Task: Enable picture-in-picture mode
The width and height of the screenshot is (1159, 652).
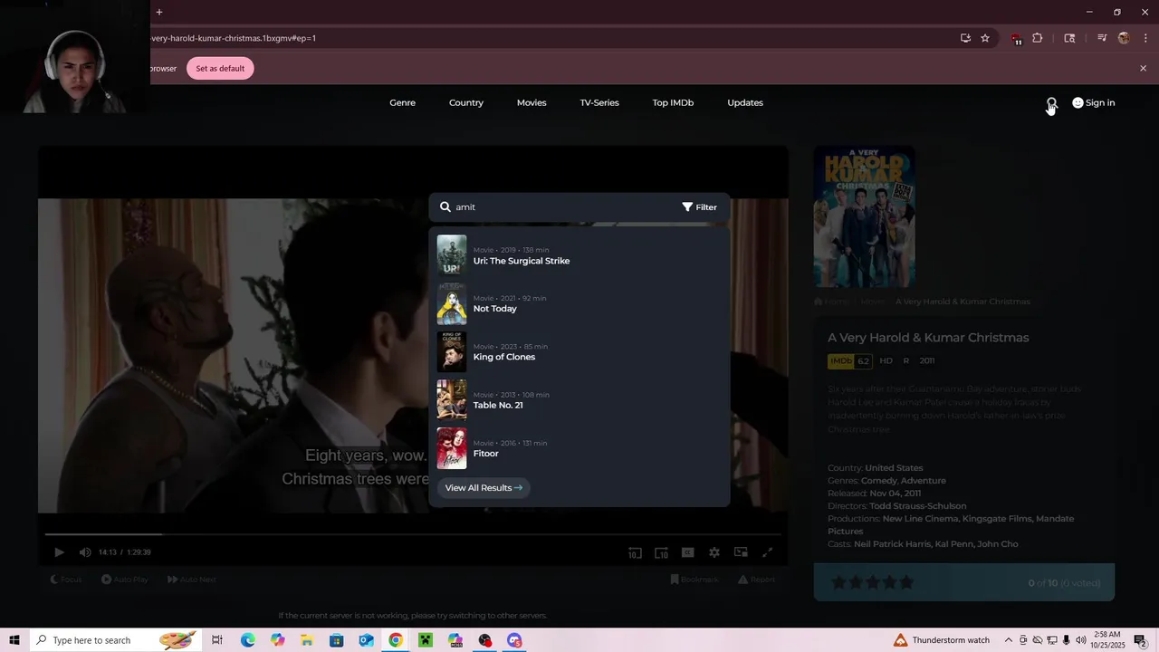Action: (x=741, y=552)
